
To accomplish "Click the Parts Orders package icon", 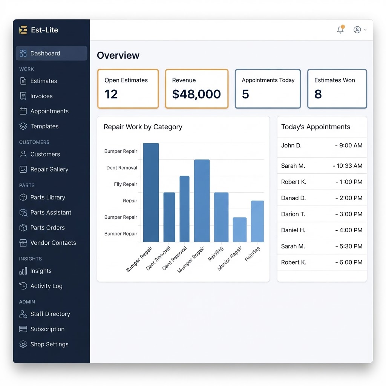I will click(x=23, y=228).
